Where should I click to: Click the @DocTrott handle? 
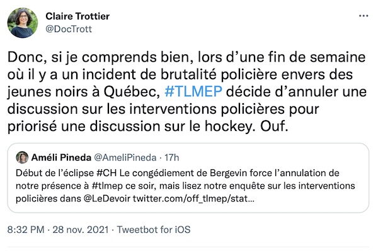click(x=69, y=29)
